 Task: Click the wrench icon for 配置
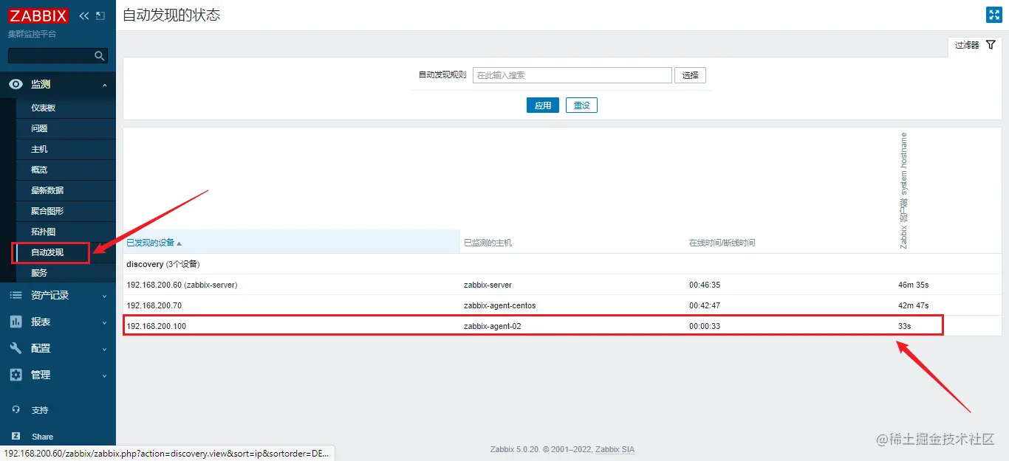click(x=16, y=348)
